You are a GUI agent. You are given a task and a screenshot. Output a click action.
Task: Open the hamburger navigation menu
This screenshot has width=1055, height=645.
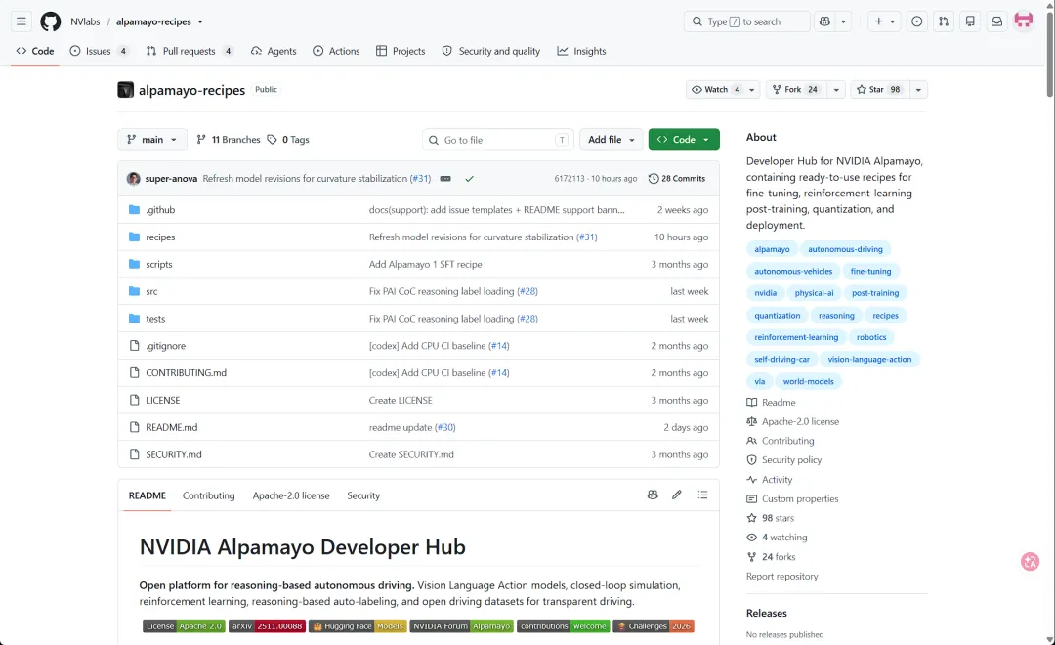21,21
